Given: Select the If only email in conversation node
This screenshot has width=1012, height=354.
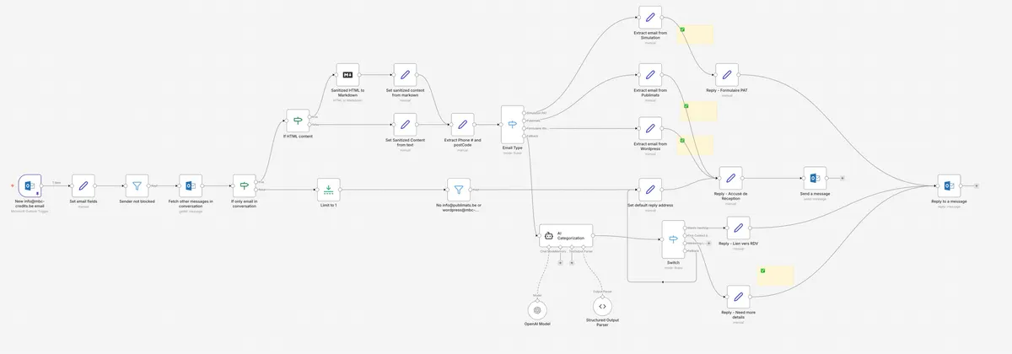Looking at the screenshot, I should [244, 185].
